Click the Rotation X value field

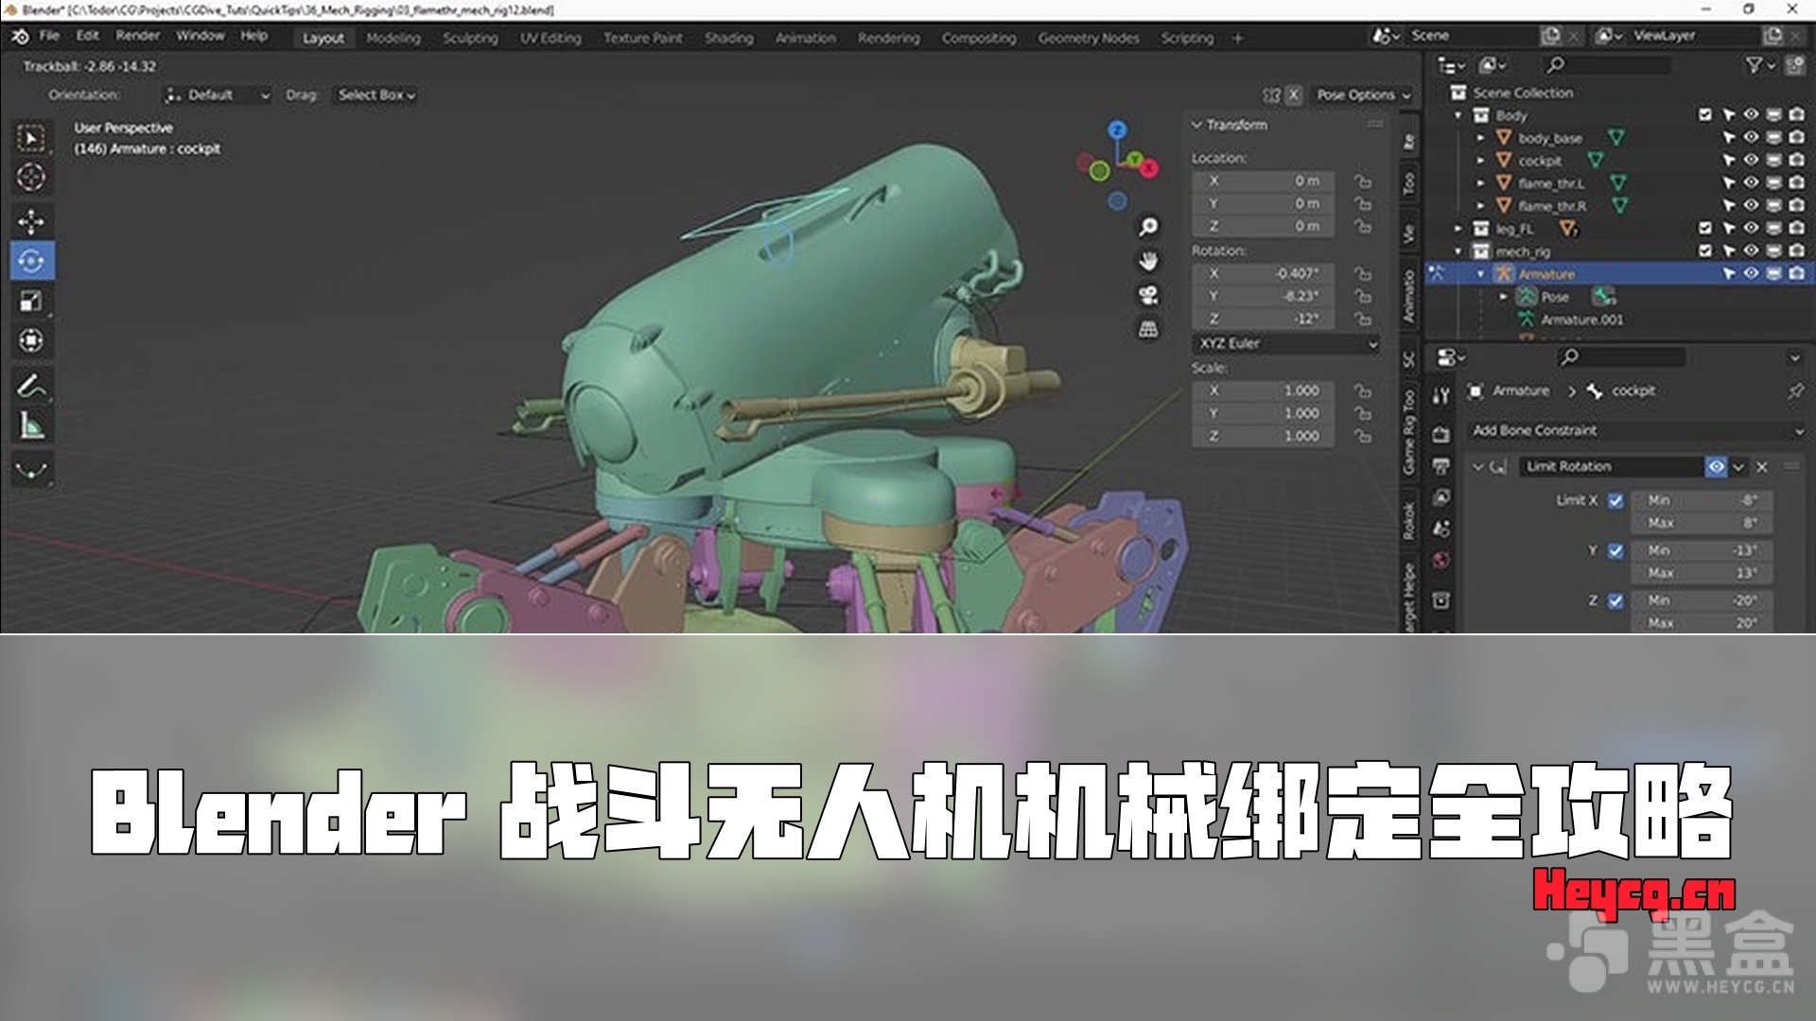[x=1263, y=274]
